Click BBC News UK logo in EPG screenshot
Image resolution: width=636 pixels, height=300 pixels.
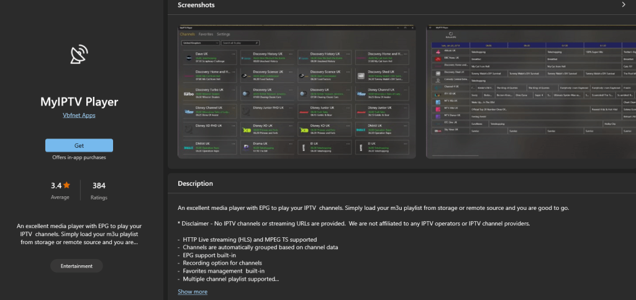tap(438, 57)
